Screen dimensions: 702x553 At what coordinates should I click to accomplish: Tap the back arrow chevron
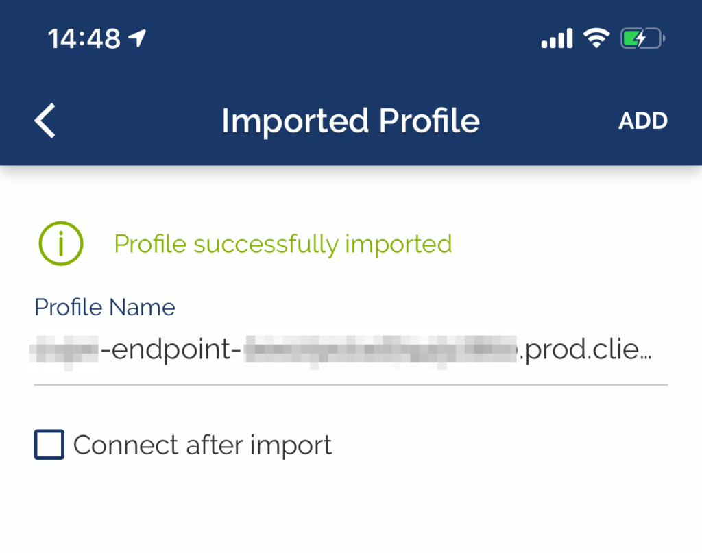45,121
